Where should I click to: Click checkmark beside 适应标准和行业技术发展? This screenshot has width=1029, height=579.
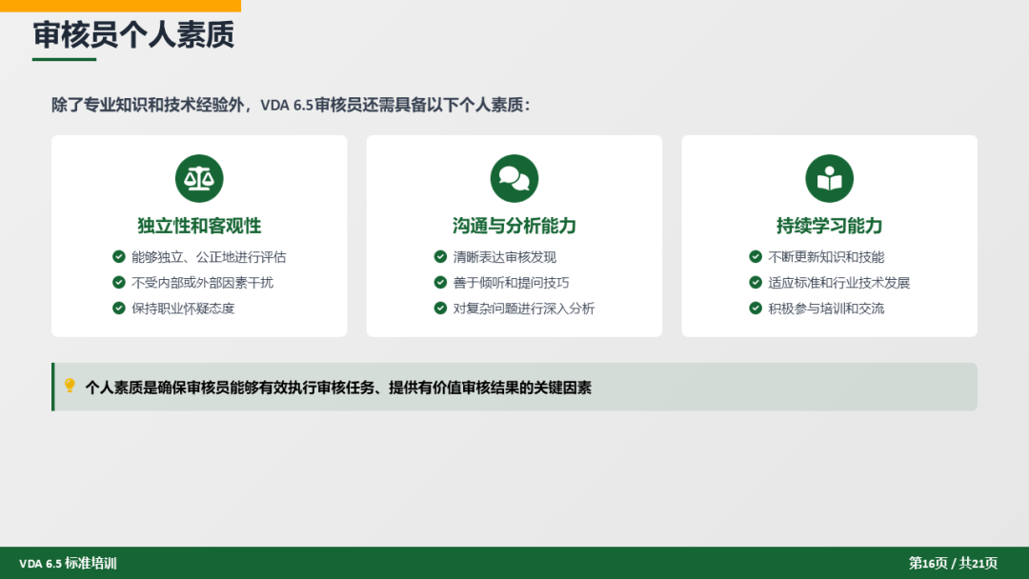click(756, 283)
